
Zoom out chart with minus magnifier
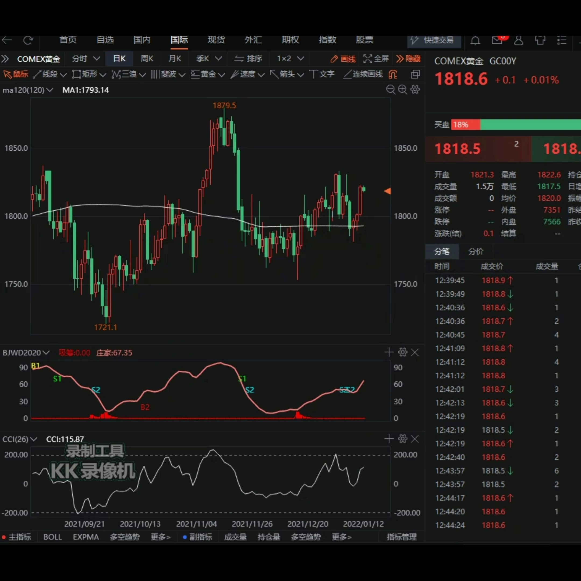click(x=390, y=89)
